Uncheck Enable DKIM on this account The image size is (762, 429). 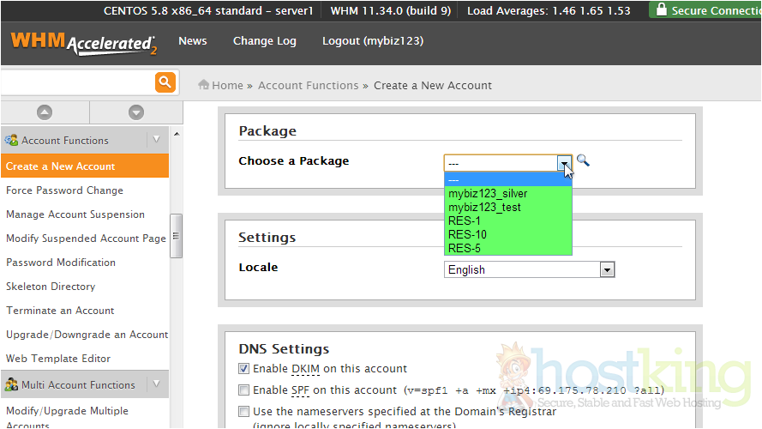245,369
